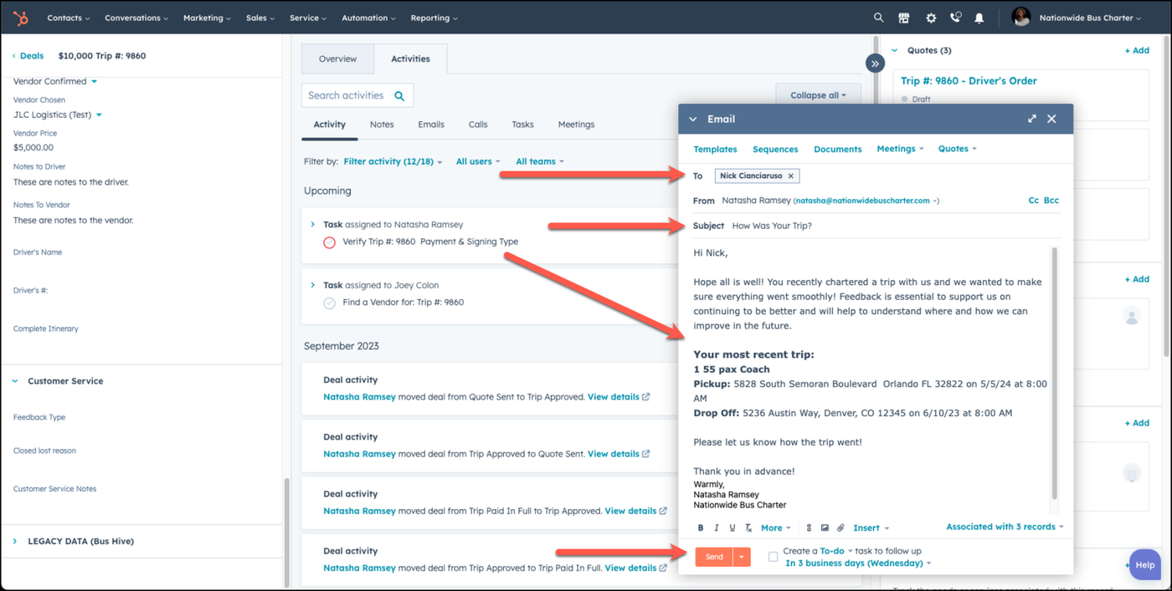Collapse the Customer Service section

(15, 381)
